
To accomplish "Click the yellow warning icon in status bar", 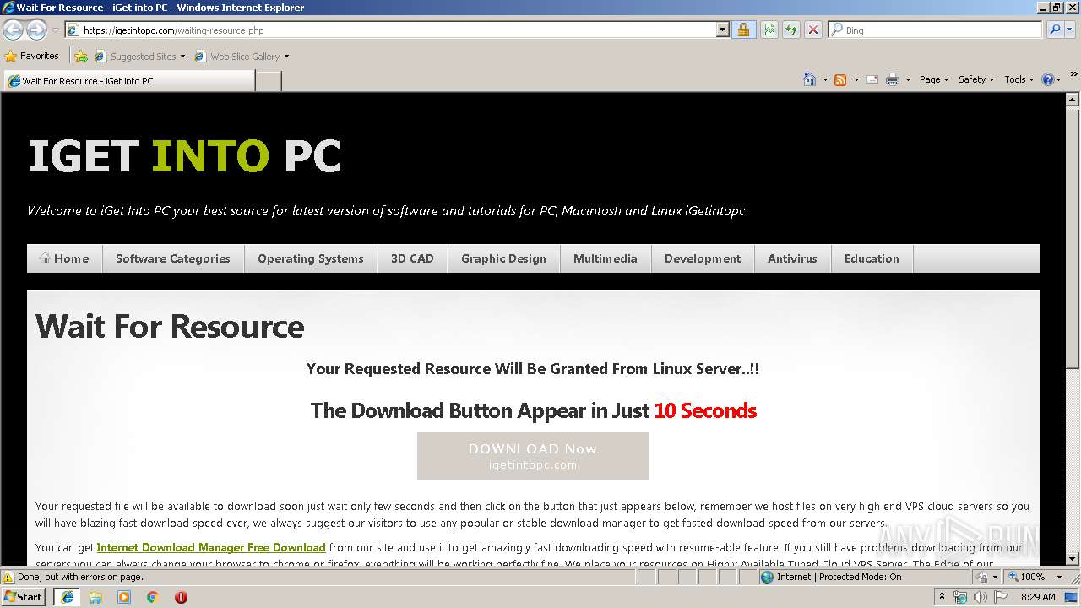I will 8,577.
